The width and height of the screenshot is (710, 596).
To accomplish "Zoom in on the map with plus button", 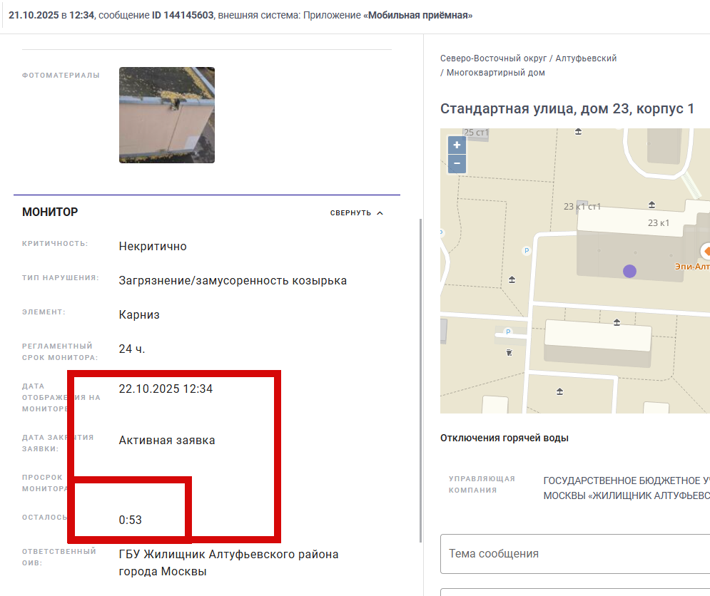I will point(457,145).
